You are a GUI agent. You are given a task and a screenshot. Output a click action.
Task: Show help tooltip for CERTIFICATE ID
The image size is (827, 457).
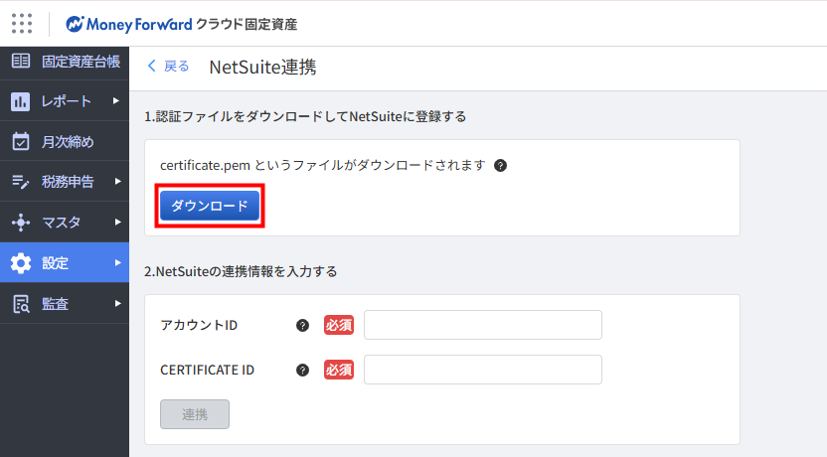click(x=302, y=370)
